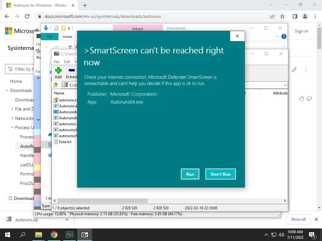This screenshot has height=241, width=322.
Task: Close the Chrome downloads bar
Action: click(x=316, y=219)
